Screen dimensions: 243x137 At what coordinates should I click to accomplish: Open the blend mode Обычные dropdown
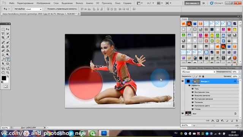(198, 72)
